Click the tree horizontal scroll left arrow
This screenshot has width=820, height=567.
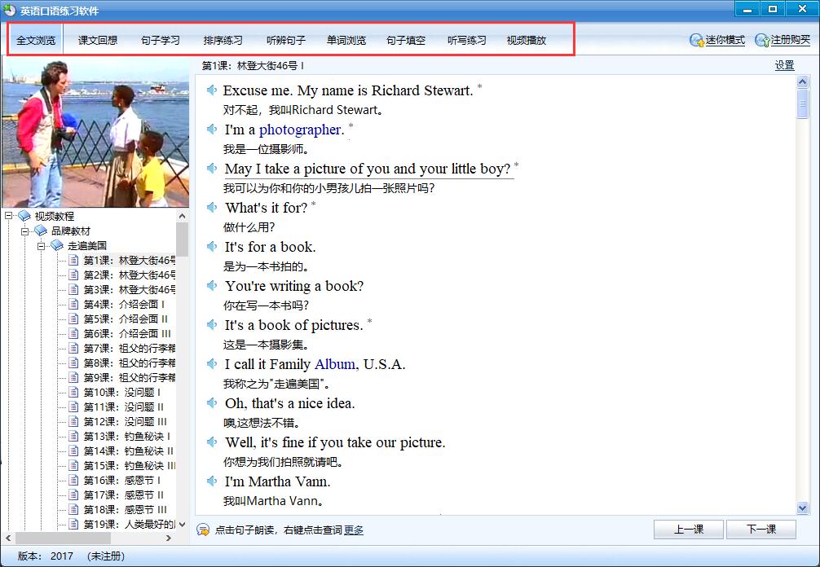(8, 538)
